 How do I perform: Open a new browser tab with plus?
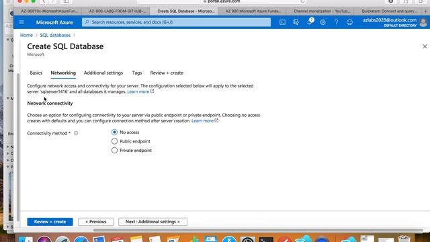pos(425,11)
